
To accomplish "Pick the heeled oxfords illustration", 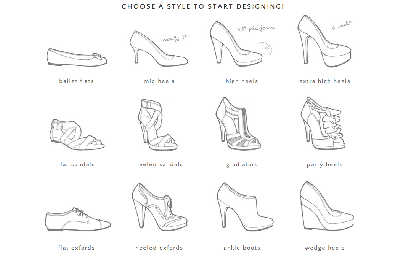I will (159, 207).
